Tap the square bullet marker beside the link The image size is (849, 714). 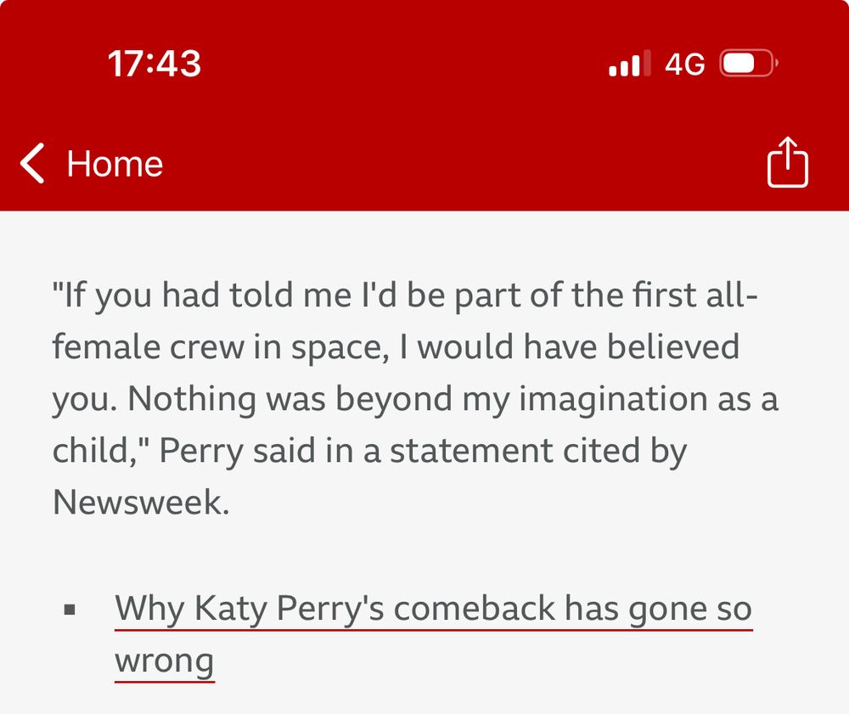click(71, 608)
